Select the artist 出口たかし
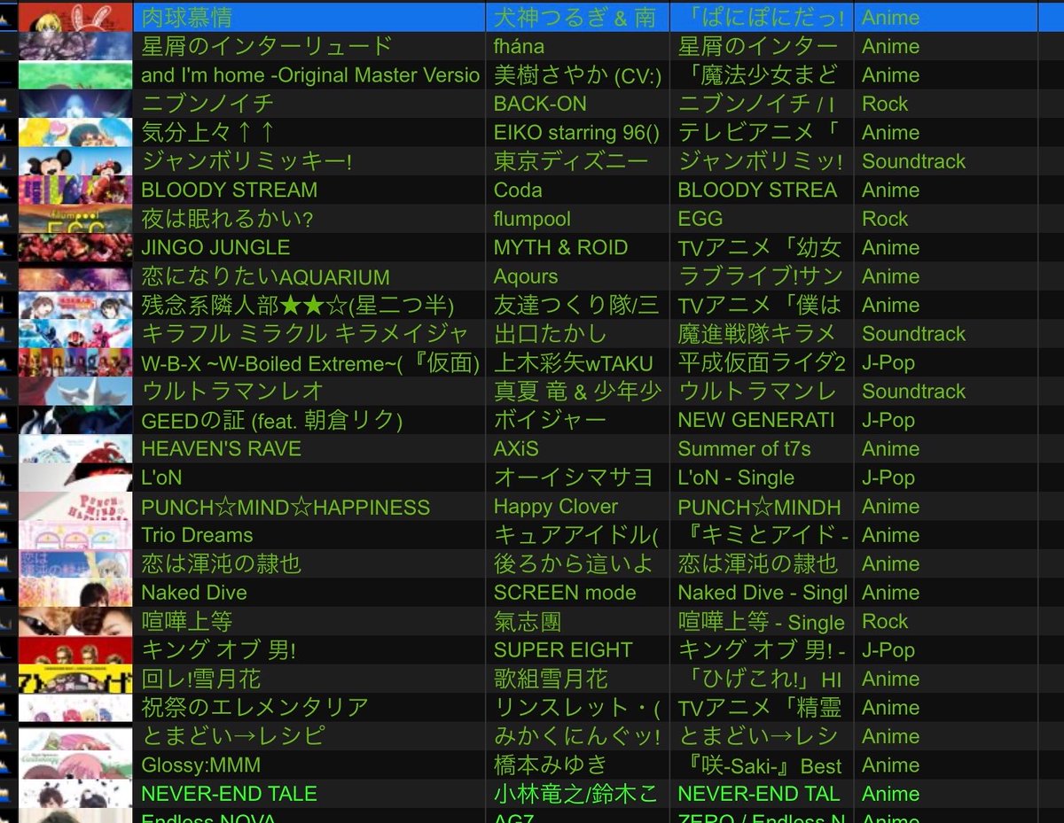Screen dimensions: 1064x823 550,334
